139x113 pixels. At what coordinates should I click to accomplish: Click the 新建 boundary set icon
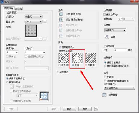pyautogui.click(x=107, y=37)
